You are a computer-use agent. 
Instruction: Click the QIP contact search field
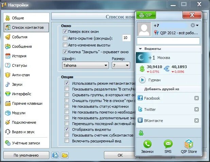[168, 41]
